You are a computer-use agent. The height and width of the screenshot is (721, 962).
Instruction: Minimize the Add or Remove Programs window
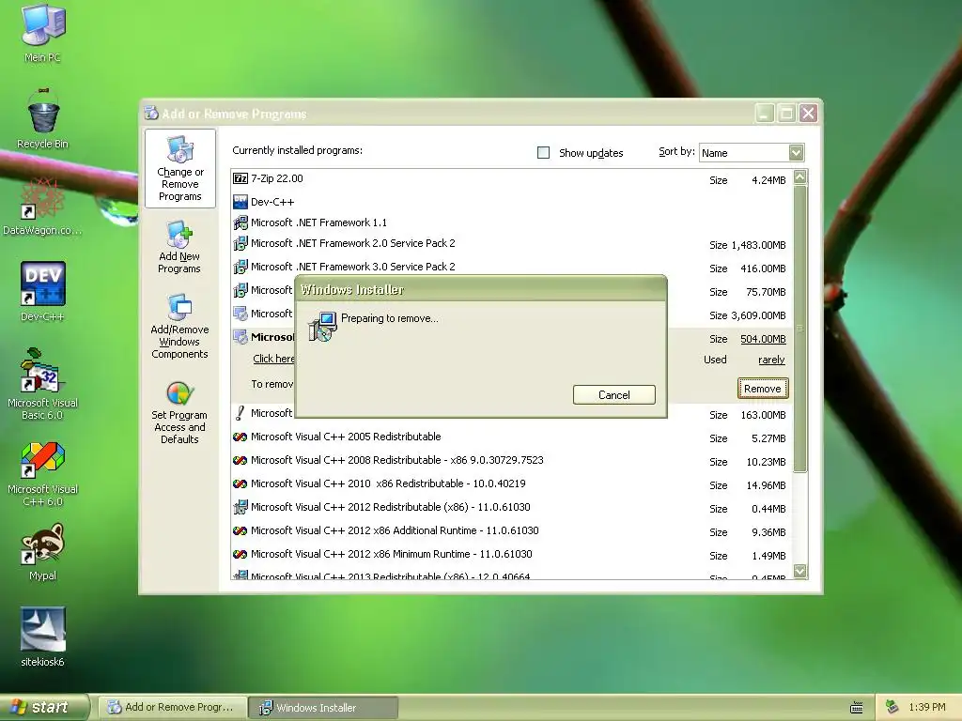(765, 114)
